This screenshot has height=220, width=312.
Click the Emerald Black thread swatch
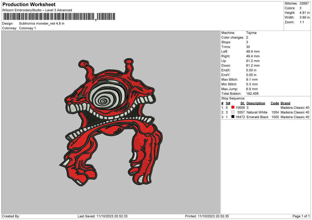pos(233,117)
